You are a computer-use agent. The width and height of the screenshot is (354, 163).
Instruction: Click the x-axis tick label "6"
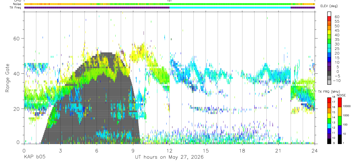pyautogui.click(x=97, y=151)
